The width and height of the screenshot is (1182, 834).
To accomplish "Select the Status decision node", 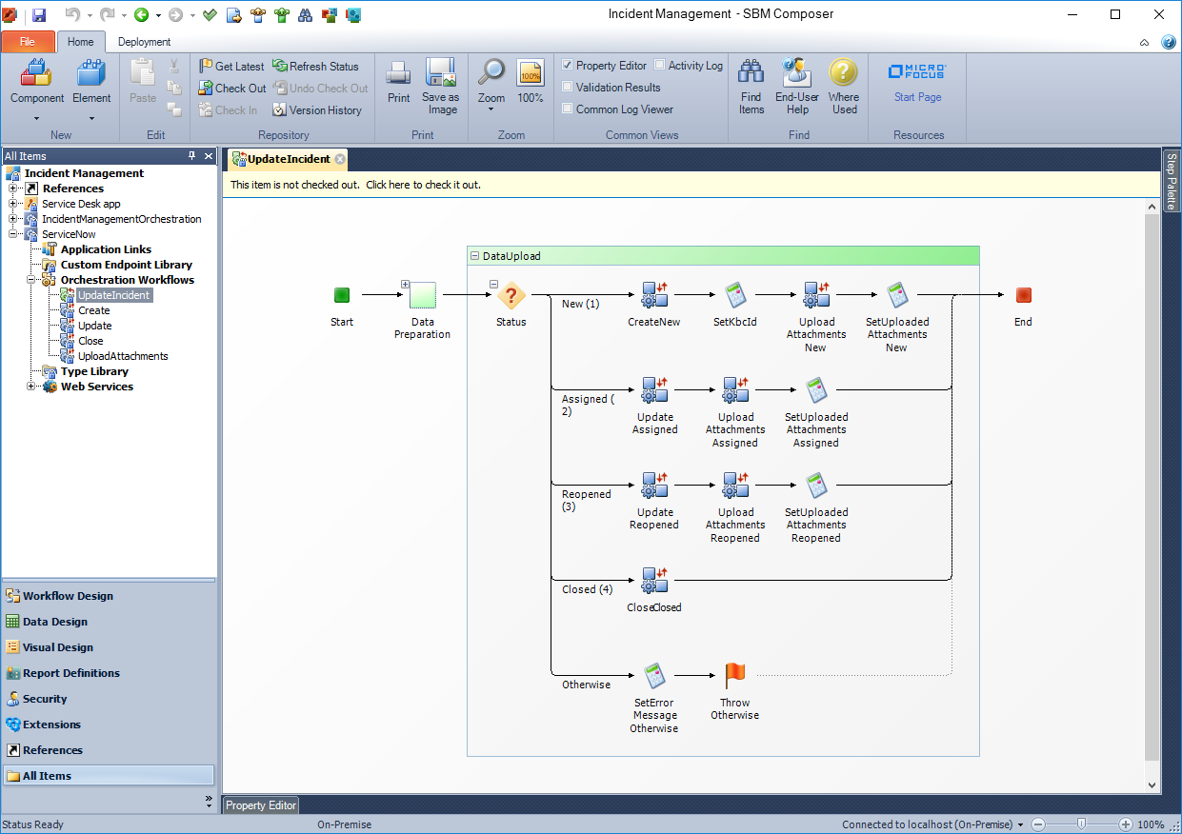I will [511, 295].
